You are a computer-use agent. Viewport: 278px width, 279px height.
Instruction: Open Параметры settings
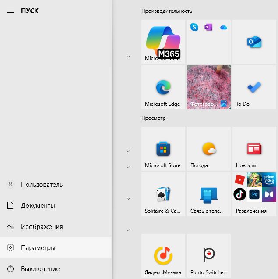pos(56,247)
